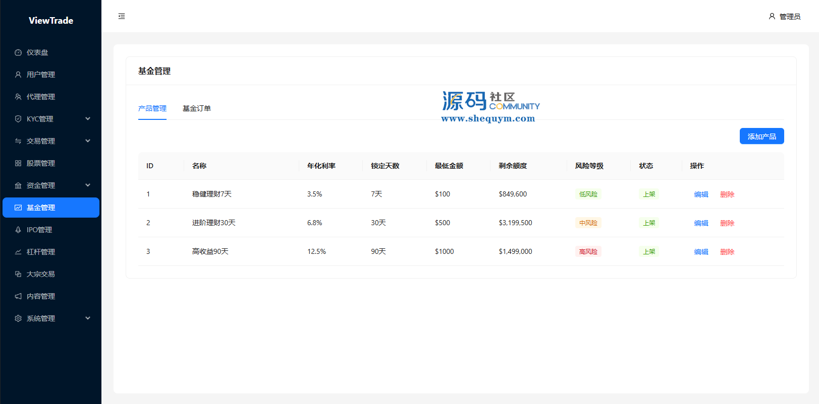The image size is (819, 404).
Task: Click the 锁定天数 column header
Action: point(385,166)
